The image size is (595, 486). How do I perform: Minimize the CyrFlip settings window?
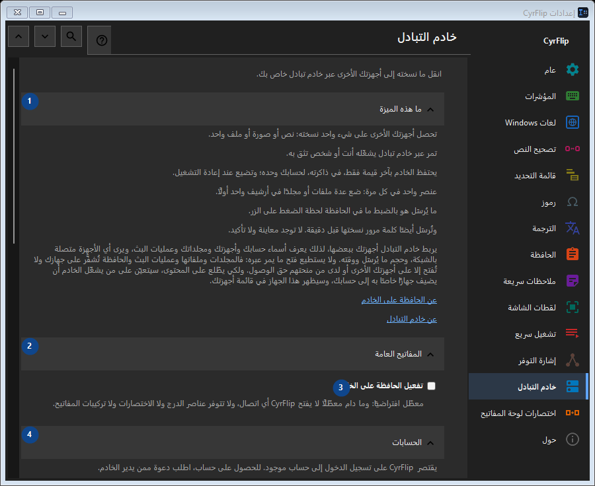[x=62, y=13]
